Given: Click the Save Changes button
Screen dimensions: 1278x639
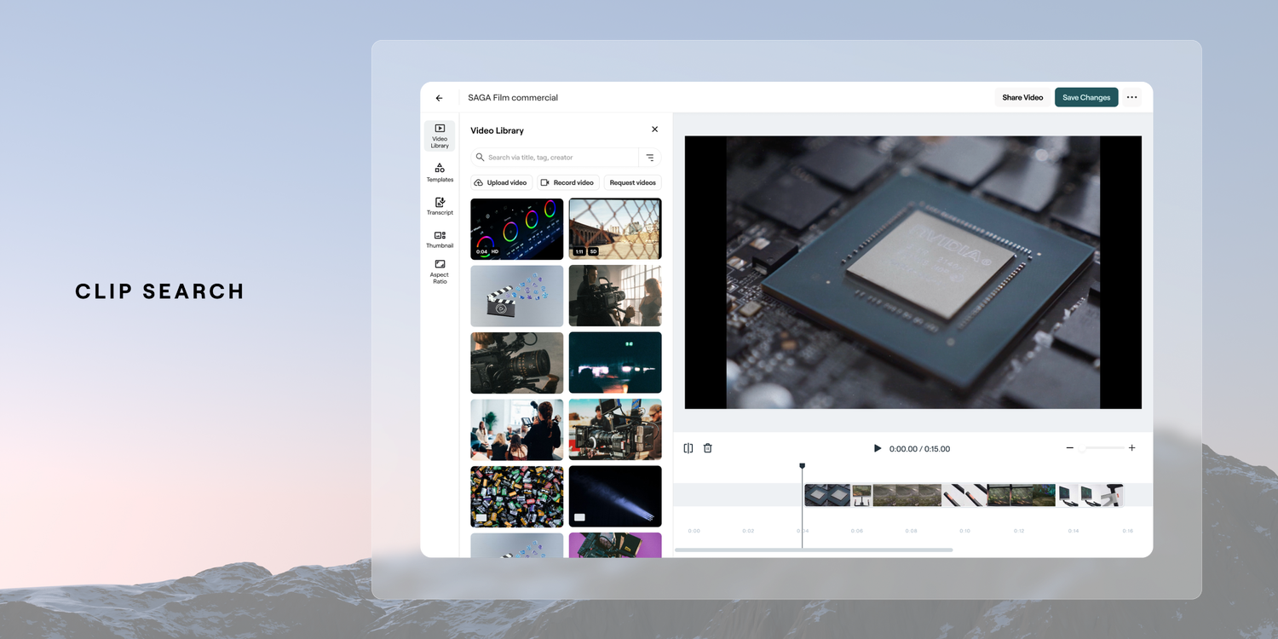Looking at the screenshot, I should (1086, 97).
